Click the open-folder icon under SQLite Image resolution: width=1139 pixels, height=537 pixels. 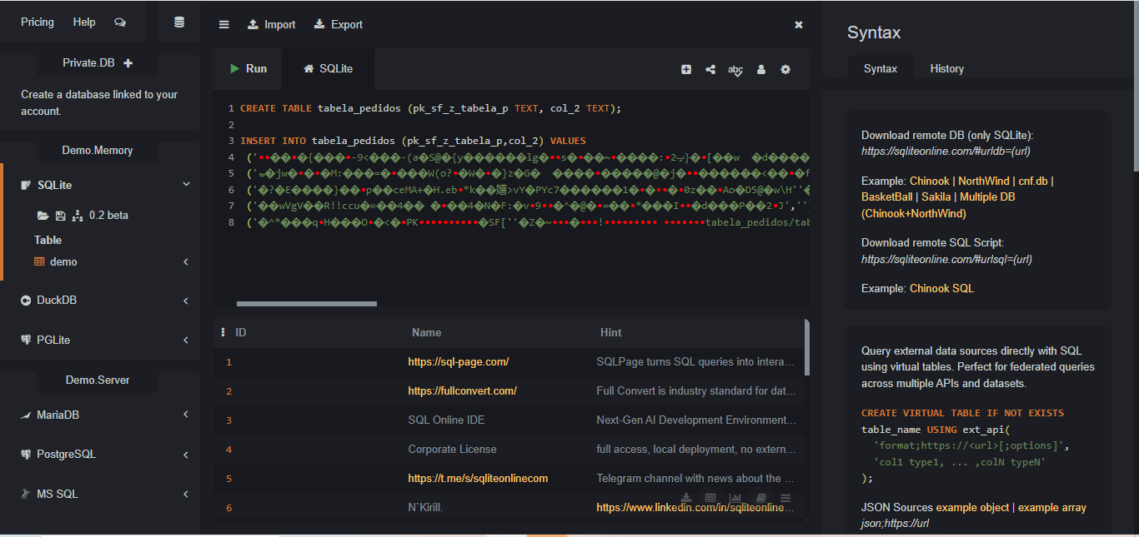click(x=43, y=215)
